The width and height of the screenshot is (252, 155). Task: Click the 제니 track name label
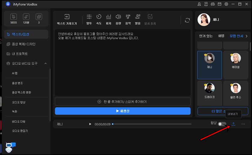60,124
